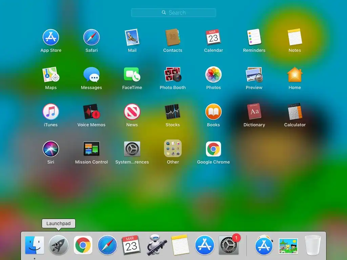
Task: Launch the Books app
Action: click(x=213, y=112)
